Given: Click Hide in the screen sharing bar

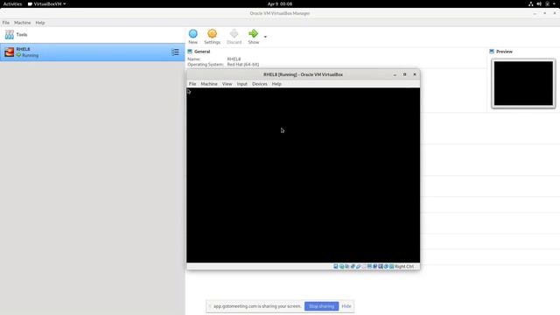Looking at the screenshot, I should [x=346, y=306].
